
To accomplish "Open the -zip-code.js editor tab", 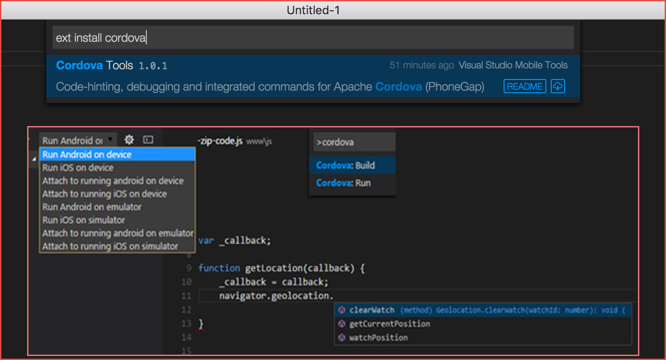I will (x=234, y=141).
